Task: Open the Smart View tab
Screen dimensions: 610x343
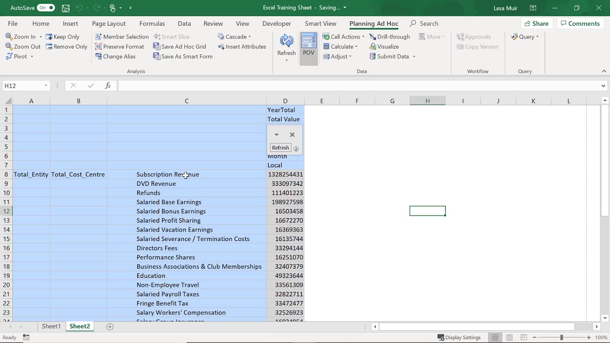Action: pos(320,23)
